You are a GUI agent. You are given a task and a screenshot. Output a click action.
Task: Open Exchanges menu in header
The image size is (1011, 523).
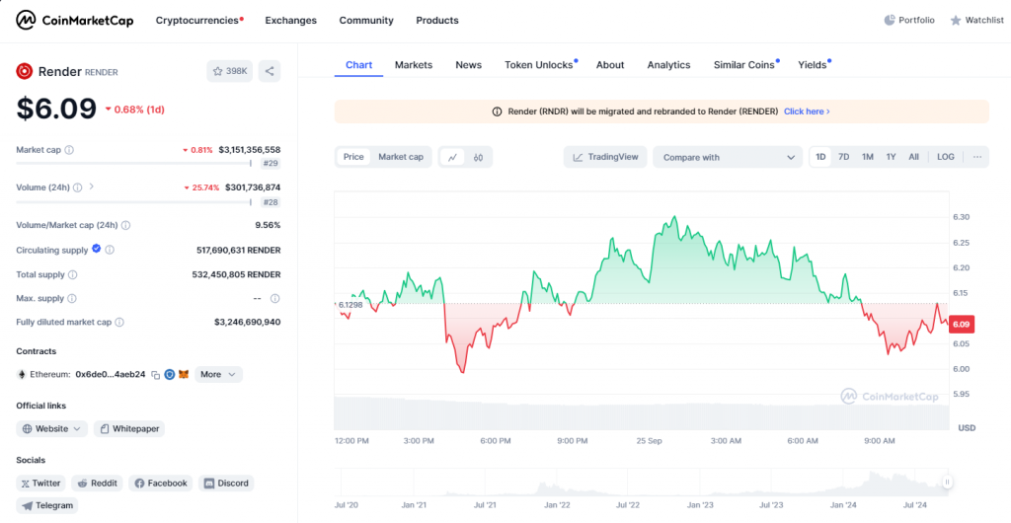click(x=291, y=21)
